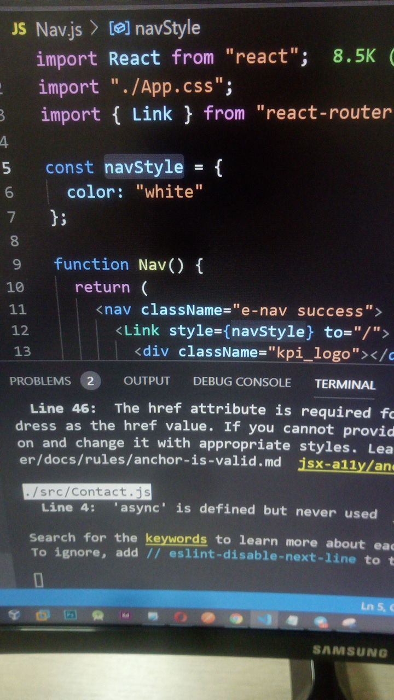The height and width of the screenshot is (700, 394).
Task: Click the Visual Studio Code taskbar icon
Action: [264, 619]
